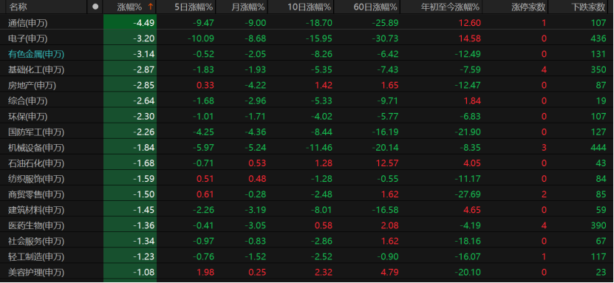This screenshot has width=614, height=283.
Task: Open the highlighted 有色金属(申万) sector
Action: tap(36, 55)
